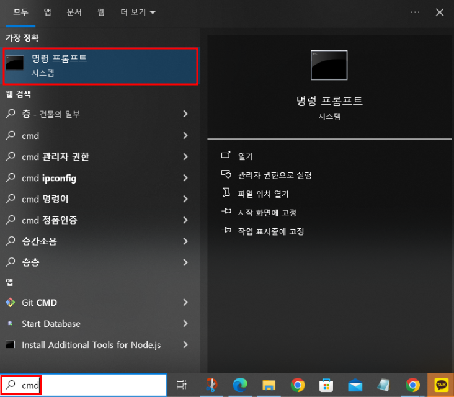This screenshot has width=454, height=397.
Task: Expand arrow for '층 - 건물의 일부'
Action: coord(185,114)
